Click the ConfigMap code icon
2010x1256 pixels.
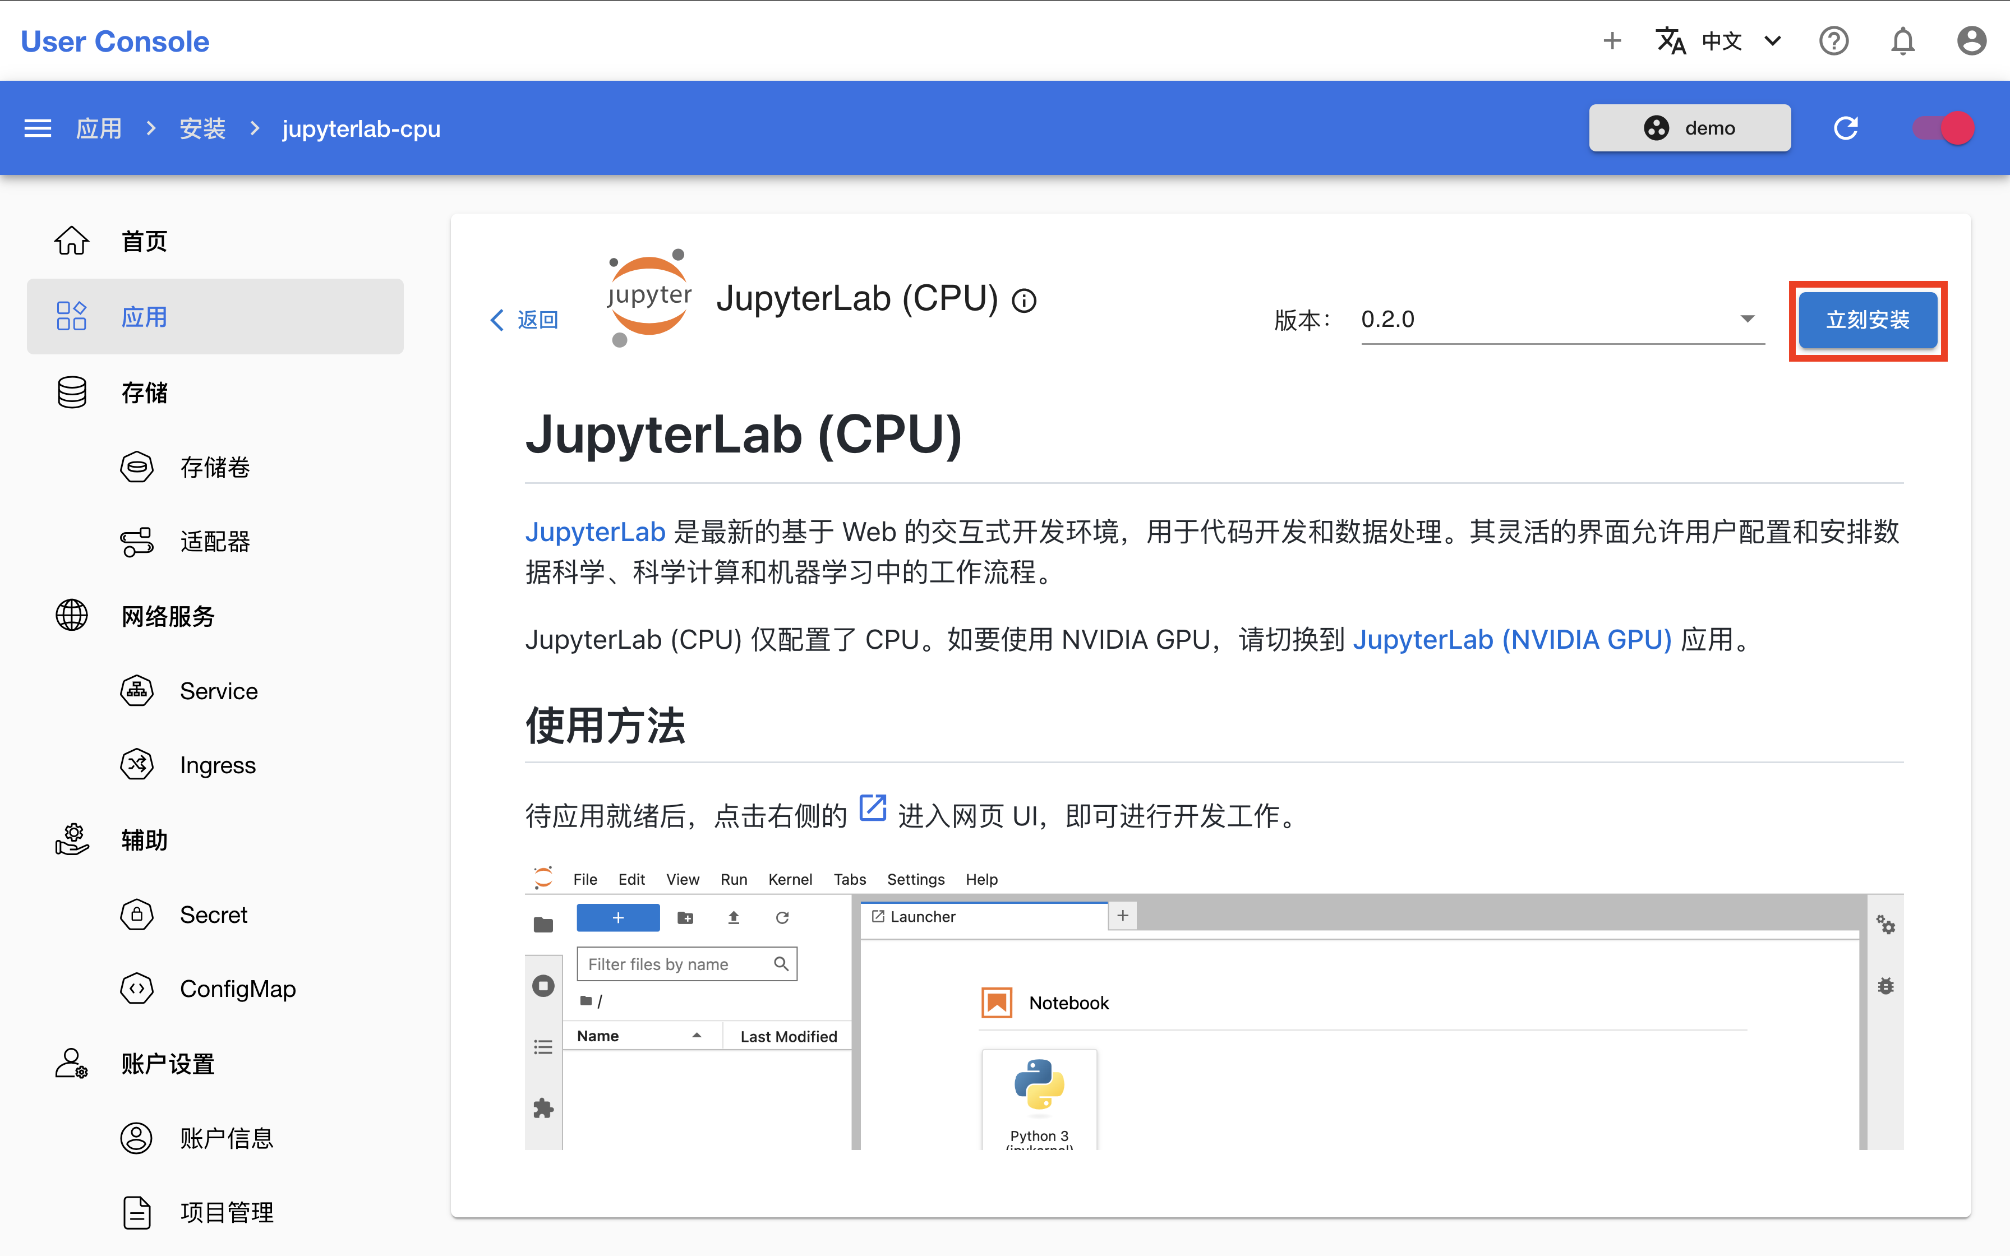point(137,989)
